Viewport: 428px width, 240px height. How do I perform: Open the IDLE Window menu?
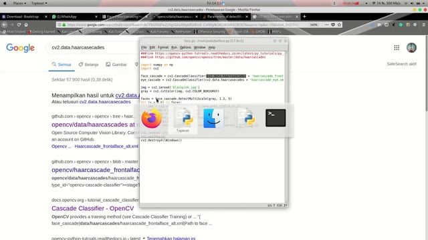199,47
